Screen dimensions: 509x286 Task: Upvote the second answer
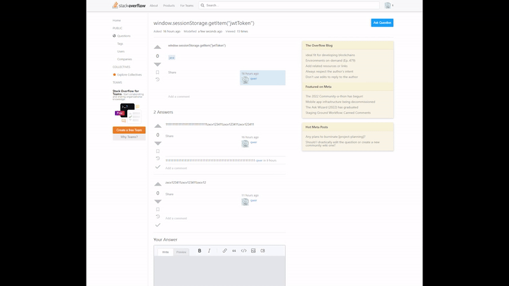(158, 184)
